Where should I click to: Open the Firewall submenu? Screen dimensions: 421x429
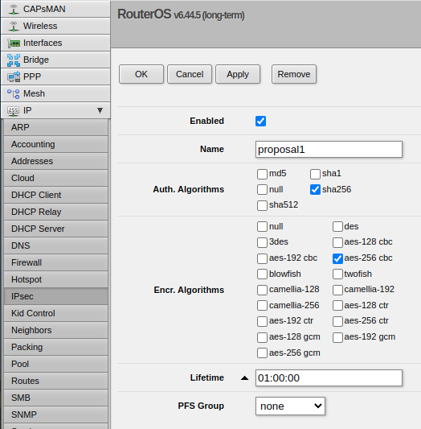click(x=55, y=263)
